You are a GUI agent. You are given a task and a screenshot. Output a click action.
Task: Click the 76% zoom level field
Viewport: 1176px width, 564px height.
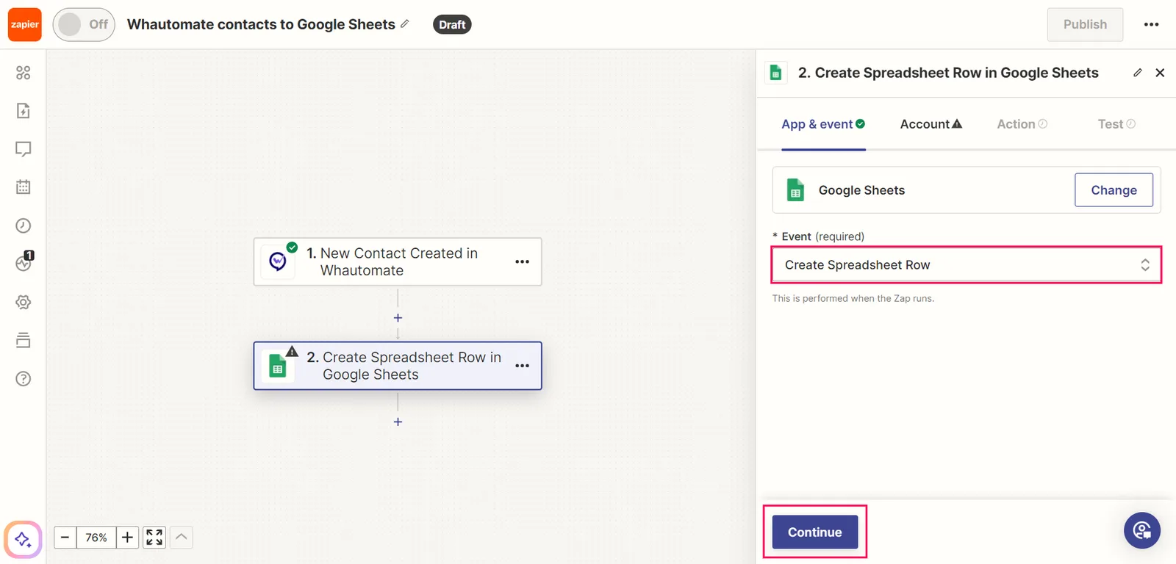coord(96,538)
